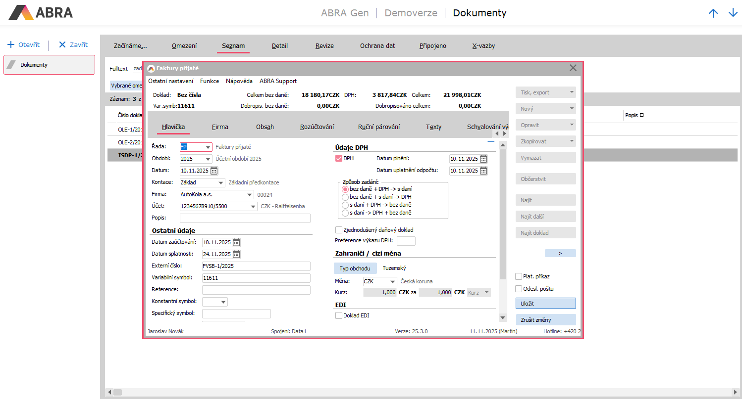Image resolution: width=742 pixels, height=399 pixels.
Task: Click the Faktury přijaté title bar app icon
Action: (x=151, y=68)
